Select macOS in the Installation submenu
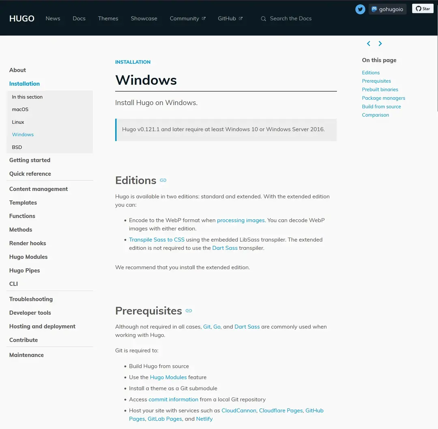Screen dimensions: 438x429 (20, 109)
